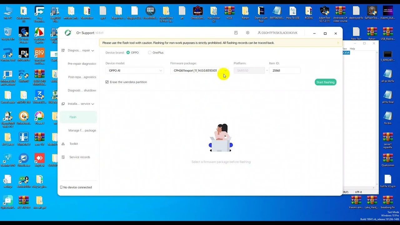400x225 pixels.
Task: Open the Firmware package dropdown
Action: [x=200, y=71]
